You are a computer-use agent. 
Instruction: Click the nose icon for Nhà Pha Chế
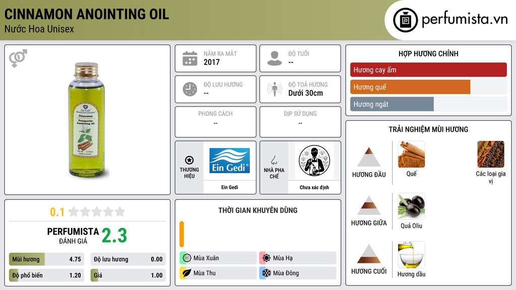click(274, 160)
